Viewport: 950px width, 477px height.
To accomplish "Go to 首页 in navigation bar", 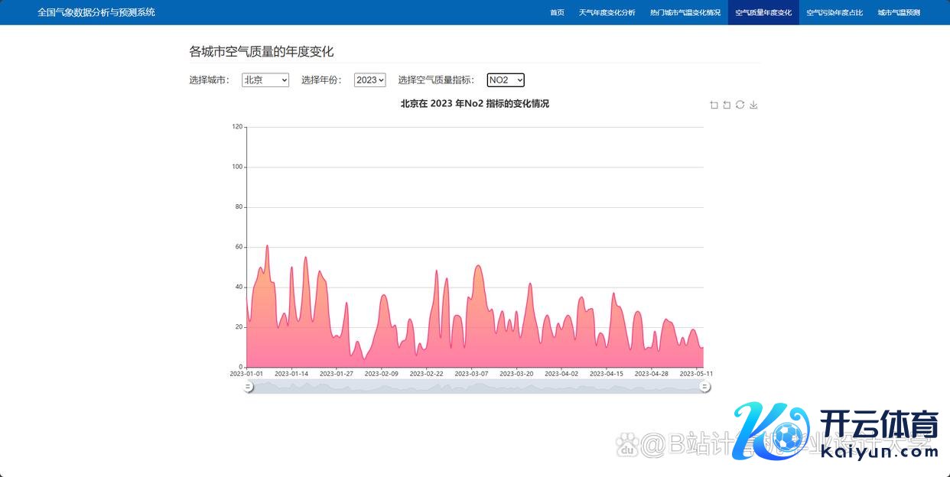I will (557, 12).
